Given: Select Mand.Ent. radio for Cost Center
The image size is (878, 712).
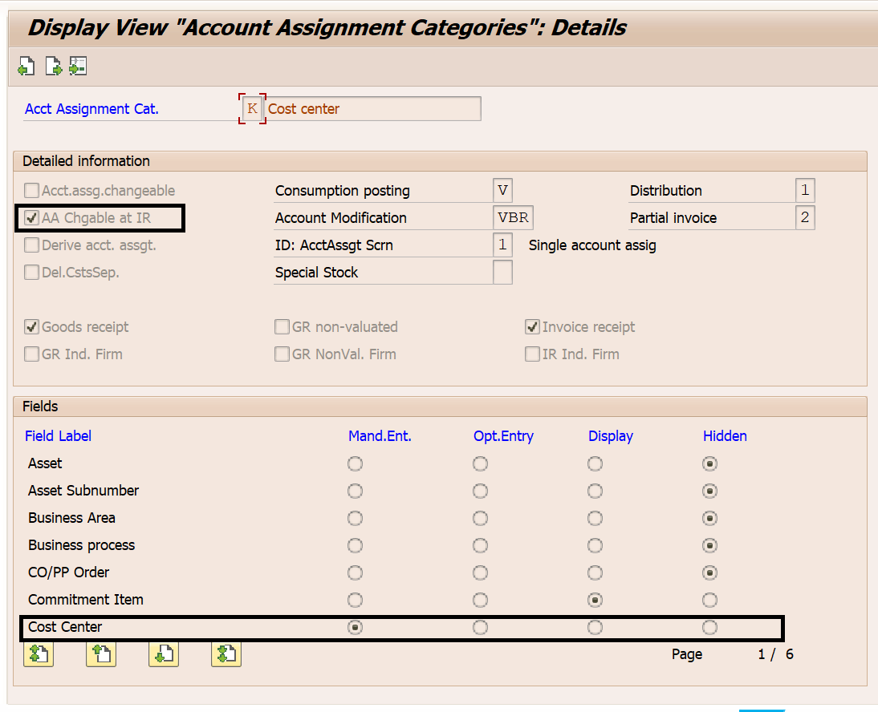Looking at the screenshot, I should pos(355,628).
